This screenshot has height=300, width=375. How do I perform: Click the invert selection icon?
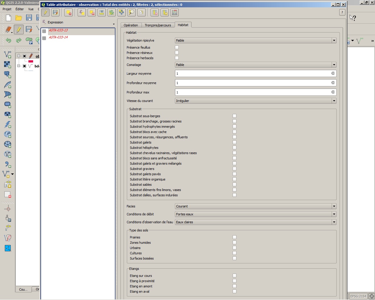point(111,13)
